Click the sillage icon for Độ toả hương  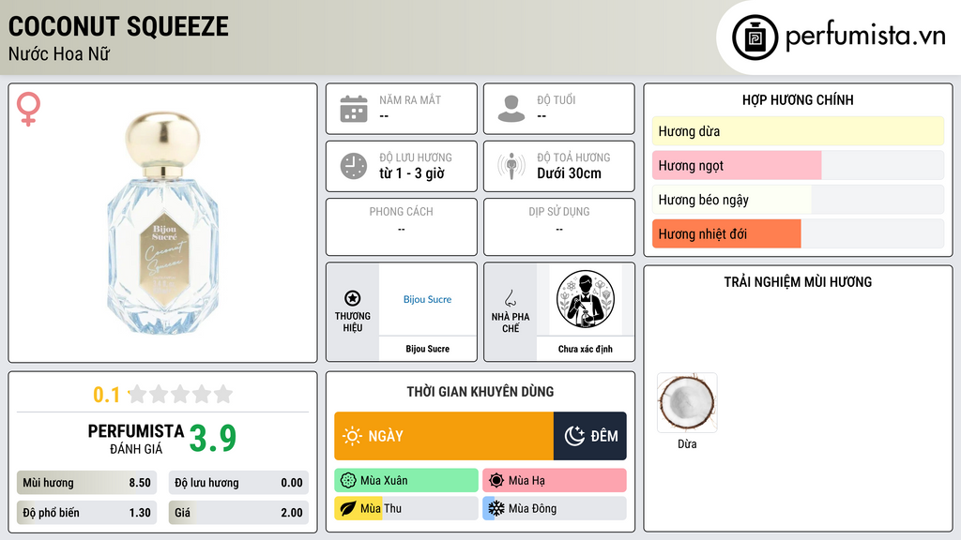pos(511,166)
